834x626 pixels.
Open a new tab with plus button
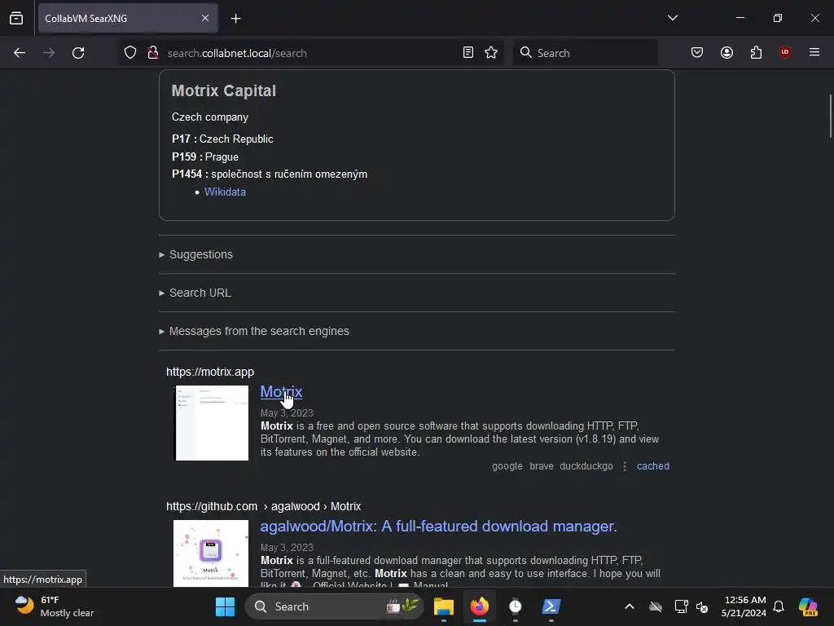click(235, 18)
